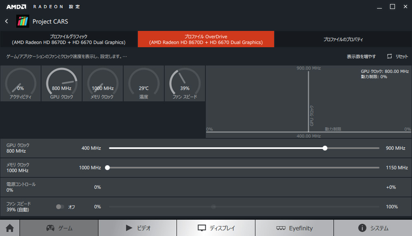The height and width of the screenshot is (236, 412).
Task: Click the 1150 MHz maximum memory clock value
Action: (x=397, y=168)
